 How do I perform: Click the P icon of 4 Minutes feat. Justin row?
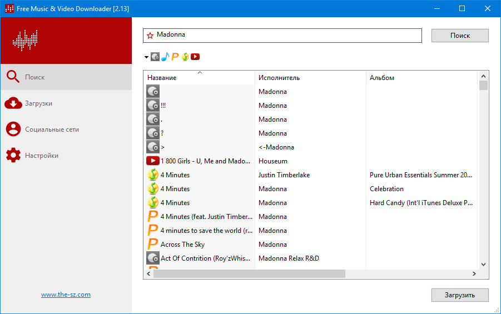[x=153, y=216]
